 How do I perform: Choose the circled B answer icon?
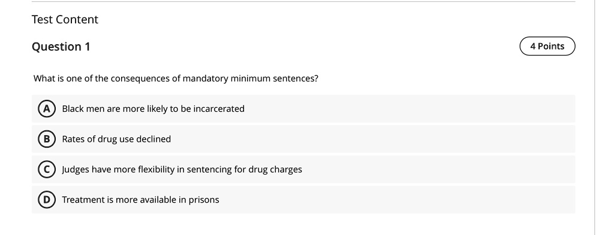(x=47, y=139)
